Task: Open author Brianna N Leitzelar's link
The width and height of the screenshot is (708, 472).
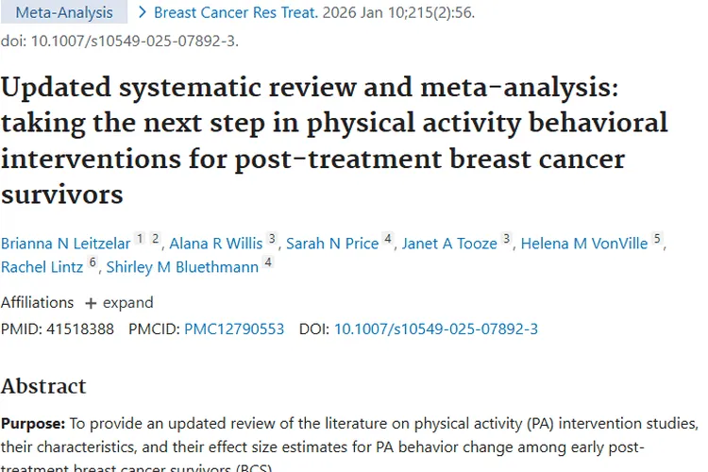Action: coord(64,244)
